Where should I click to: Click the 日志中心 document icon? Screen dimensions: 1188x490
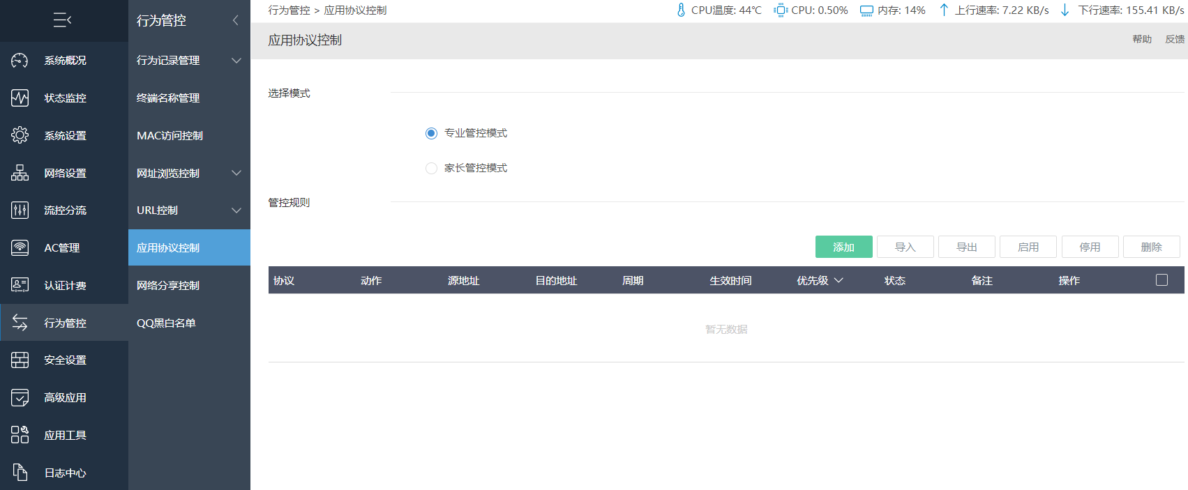pos(20,473)
